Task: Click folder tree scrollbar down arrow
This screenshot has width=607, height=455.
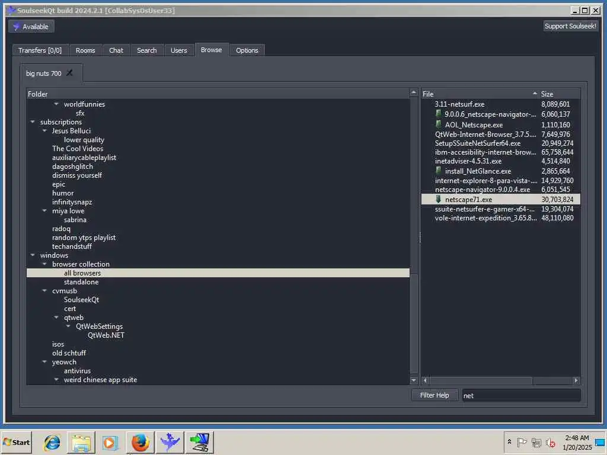Action: [x=414, y=380]
